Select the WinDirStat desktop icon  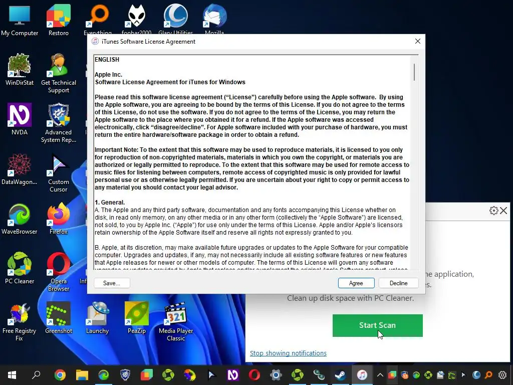point(20,69)
